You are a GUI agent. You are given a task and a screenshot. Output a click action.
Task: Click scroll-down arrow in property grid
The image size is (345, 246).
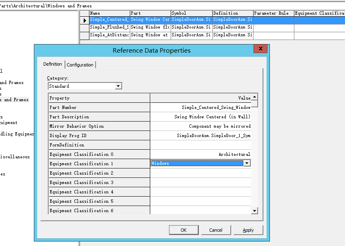(255, 211)
